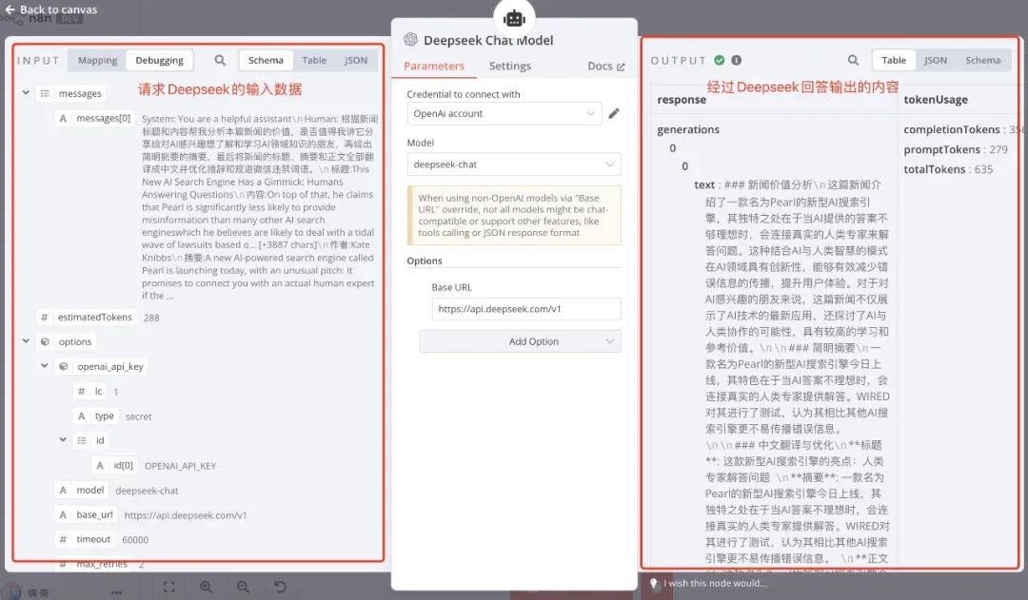Open the Settings tab
The height and width of the screenshot is (600, 1028).
pos(510,67)
